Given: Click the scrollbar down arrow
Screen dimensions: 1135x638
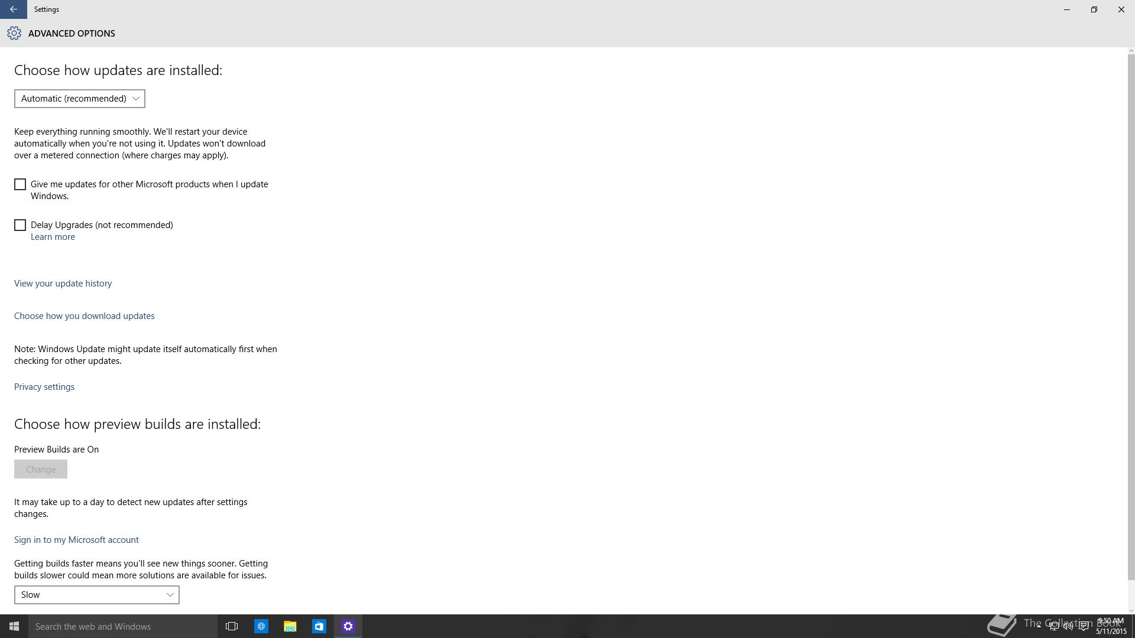Looking at the screenshot, I should point(1131,610).
